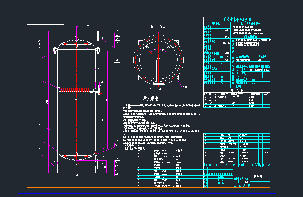Click part callout number 11
Viewport: 303px width, 197px height.
pyautogui.click(x=116, y=31)
